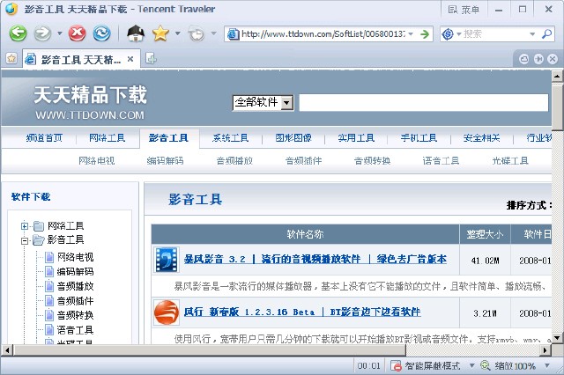Open the 暴风影音 3.2 software link
Image resolution: width=564 pixels, height=375 pixels.
(x=315, y=259)
